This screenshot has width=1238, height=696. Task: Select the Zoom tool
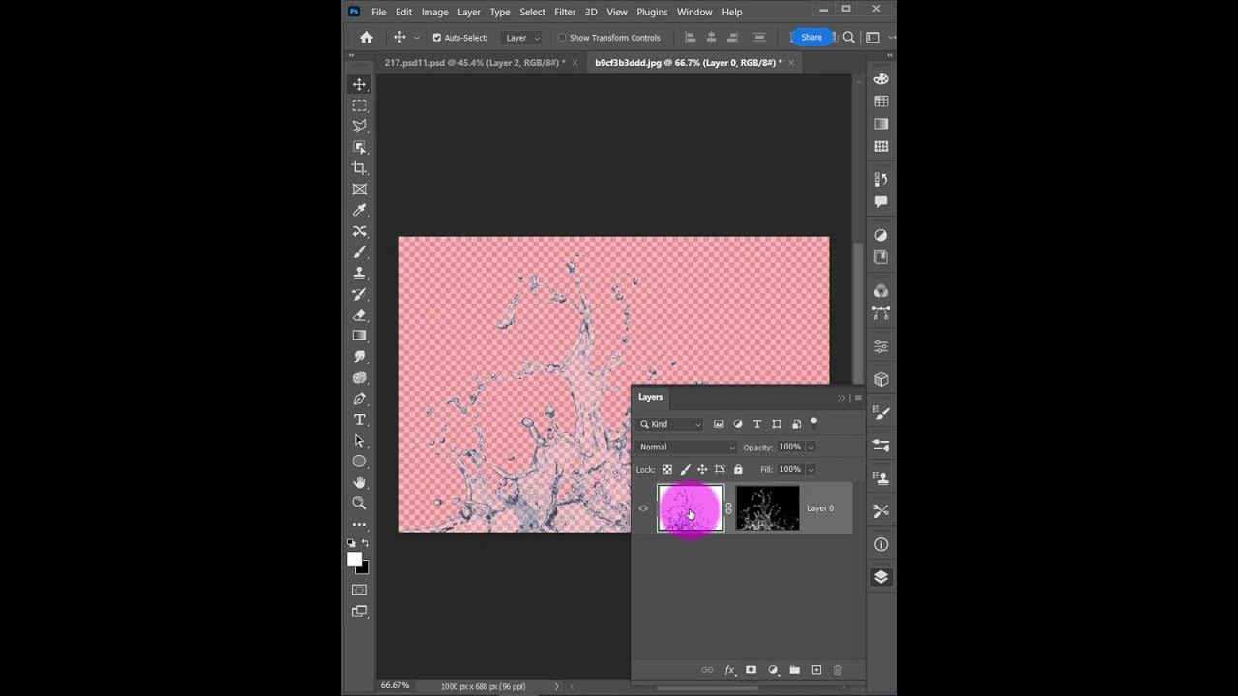coord(360,504)
